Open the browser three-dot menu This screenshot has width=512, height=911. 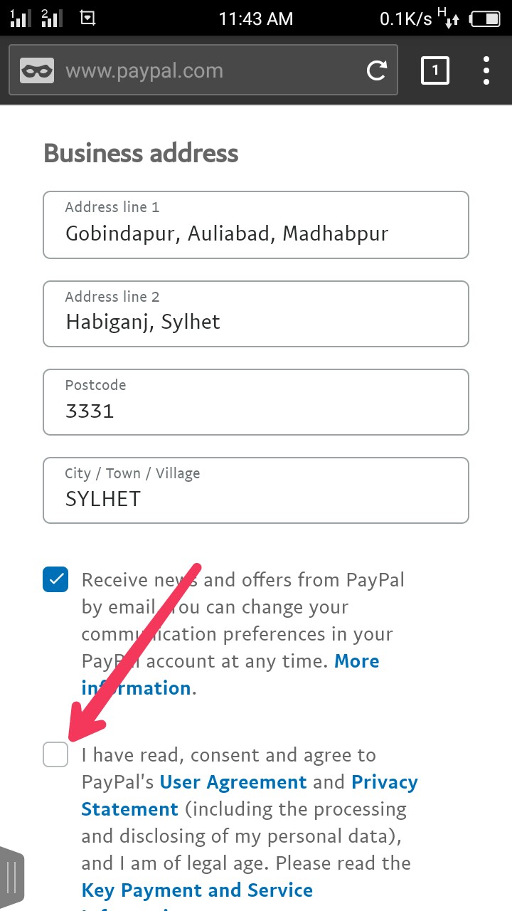coord(486,70)
